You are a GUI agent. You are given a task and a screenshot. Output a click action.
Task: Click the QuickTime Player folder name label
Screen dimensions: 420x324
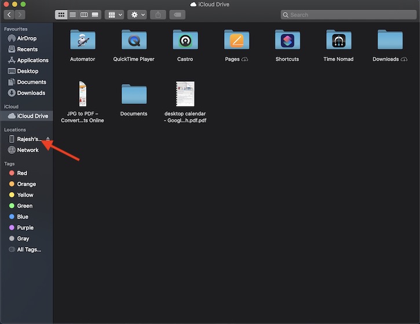pyautogui.click(x=134, y=59)
